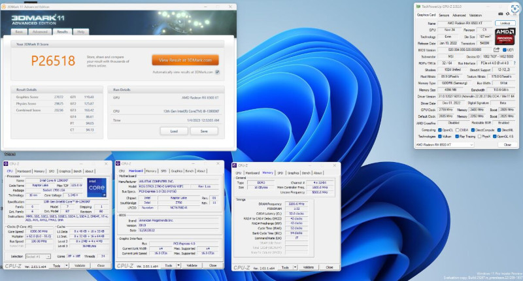Click the GPU-Z title bar icon
Screen dimensions: 523x281
click(x=418, y=7)
